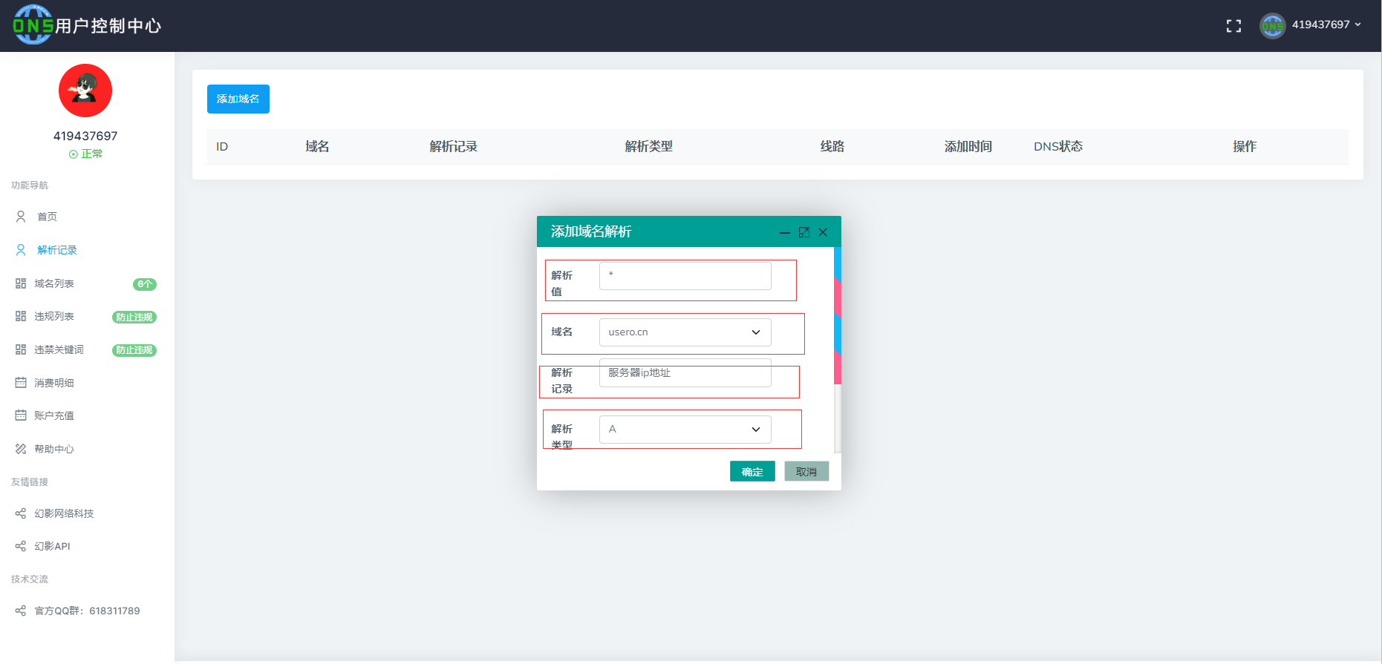Click the fullscreen toggle icon in header
The image size is (1382, 664).
pyautogui.click(x=1233, y=26)
